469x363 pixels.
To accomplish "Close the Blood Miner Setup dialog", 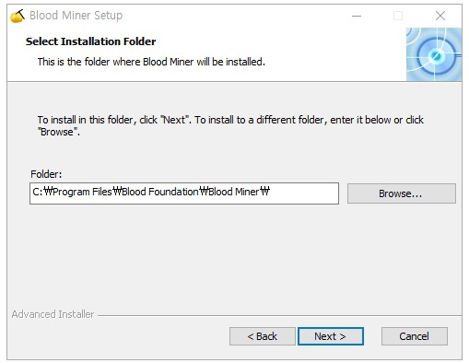I will click(440, 16).
